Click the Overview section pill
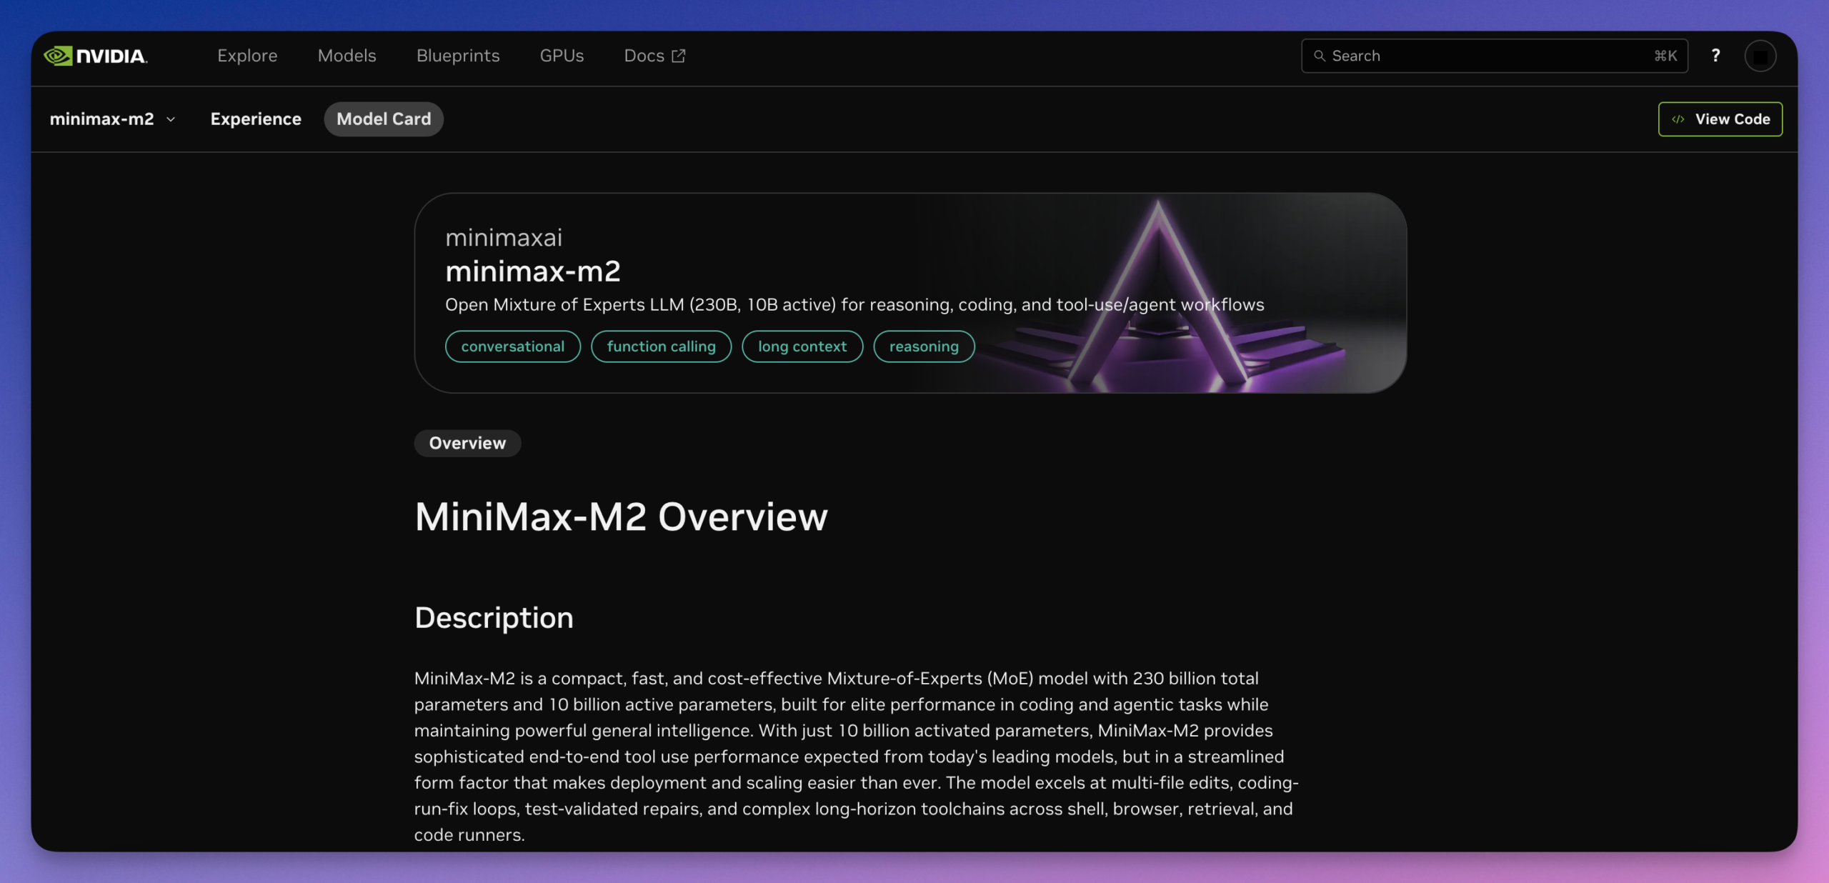The width and height of the screenshot is (1829, 883). (x=467, y=443)
